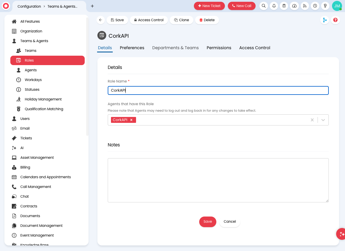The width and height of the screenshot is (345, 251).
Task: Open the AI sparkle assistant button
Action: pos(341,234)
